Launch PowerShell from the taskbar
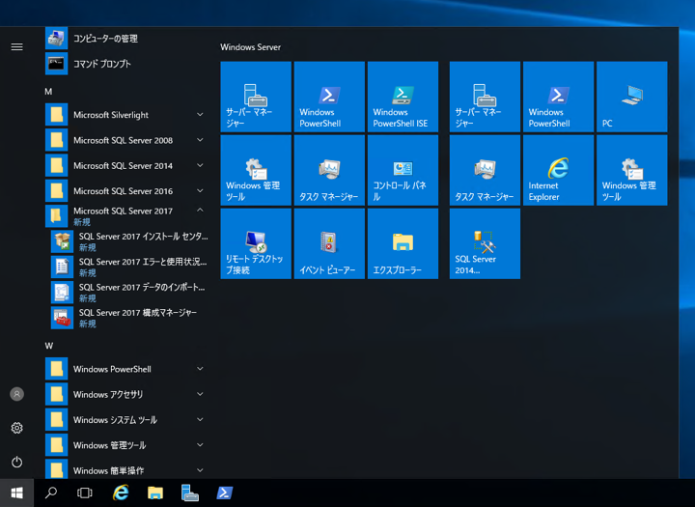This screenshot has width=695, height=507. [224, 493]
